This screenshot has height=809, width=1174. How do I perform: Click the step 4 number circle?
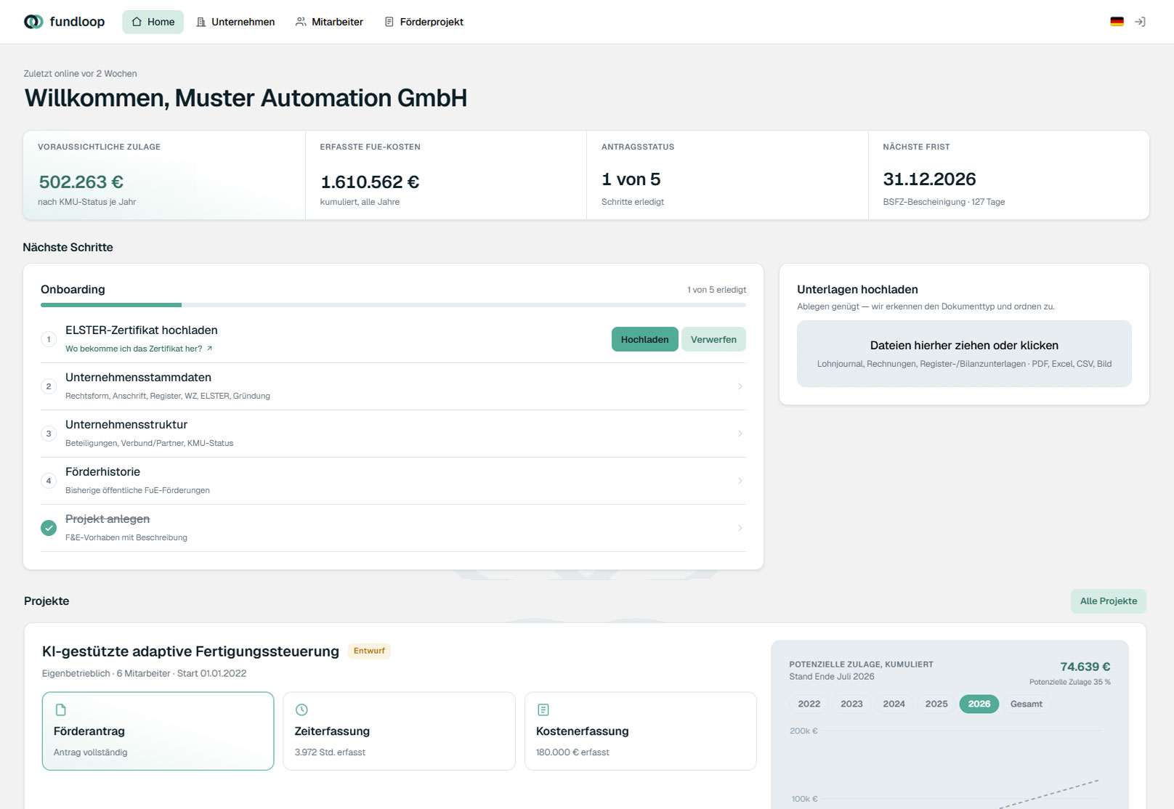coord(49,481)
